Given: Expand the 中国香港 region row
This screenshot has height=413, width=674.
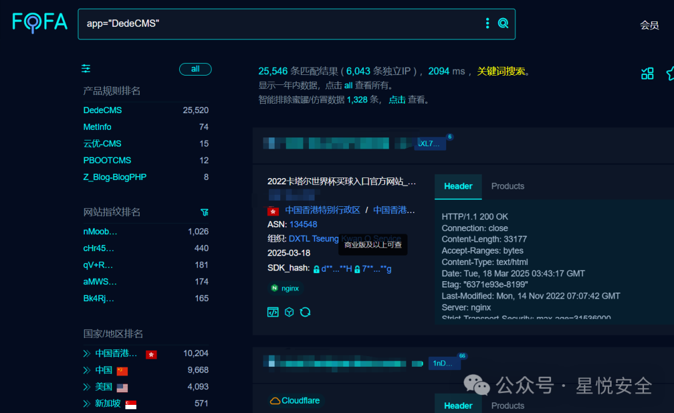Looking at the screenshot, I should (x=86, y=354).
